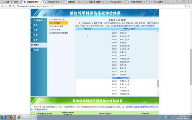Close the first Baidu browser tab
The width and height of the screenshot is (192, 120).
click(x=20, y=2)
